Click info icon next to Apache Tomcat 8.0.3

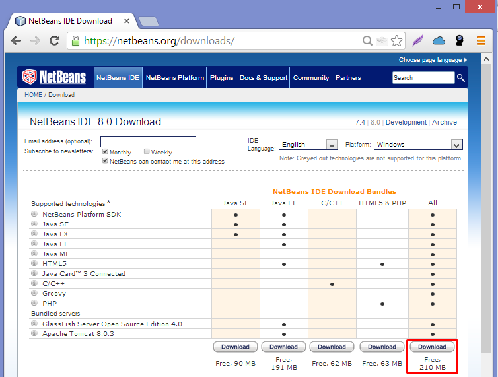[34, 333]
